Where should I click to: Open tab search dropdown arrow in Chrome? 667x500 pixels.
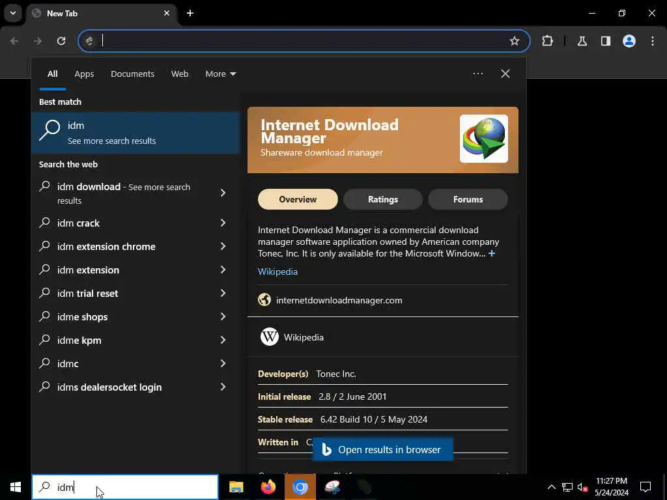pyautogui.click(x=13, y=13)
